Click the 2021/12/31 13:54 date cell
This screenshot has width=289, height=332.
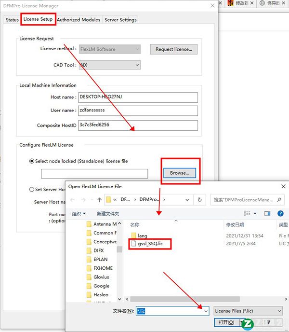point(245,235)
